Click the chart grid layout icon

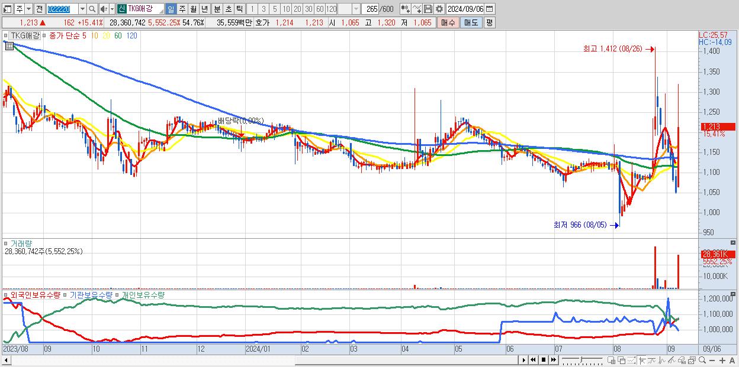point(612,360)
